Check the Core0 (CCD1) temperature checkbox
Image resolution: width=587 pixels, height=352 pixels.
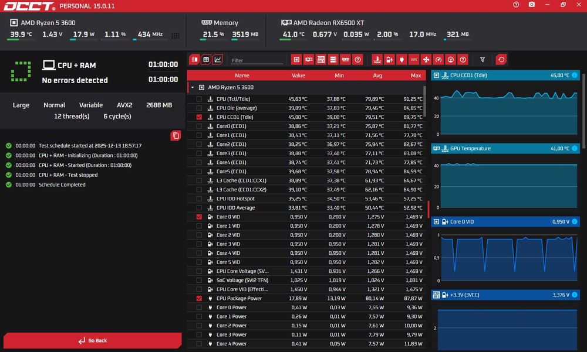[x=199, y=127]
